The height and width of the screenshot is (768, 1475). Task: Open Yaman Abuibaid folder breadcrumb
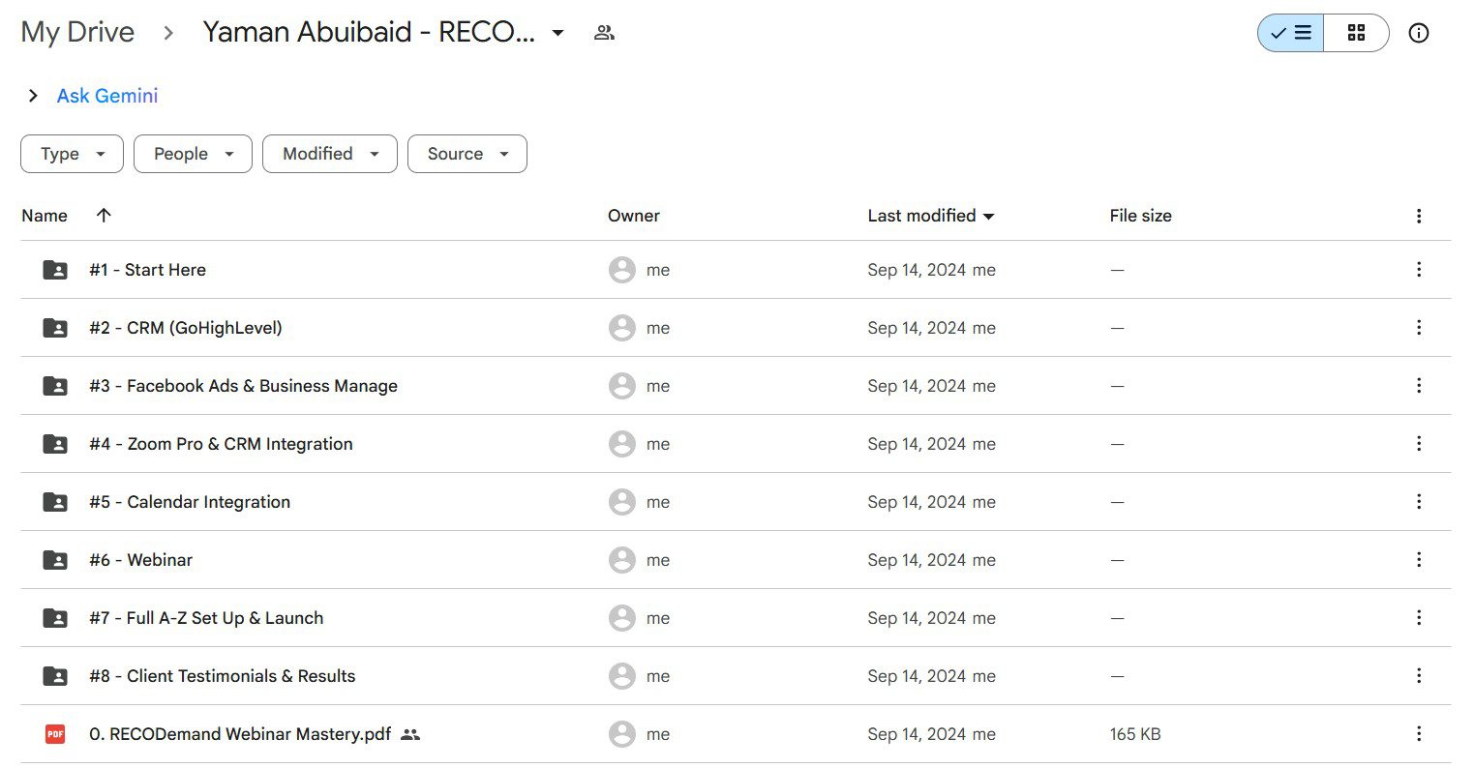369,32
